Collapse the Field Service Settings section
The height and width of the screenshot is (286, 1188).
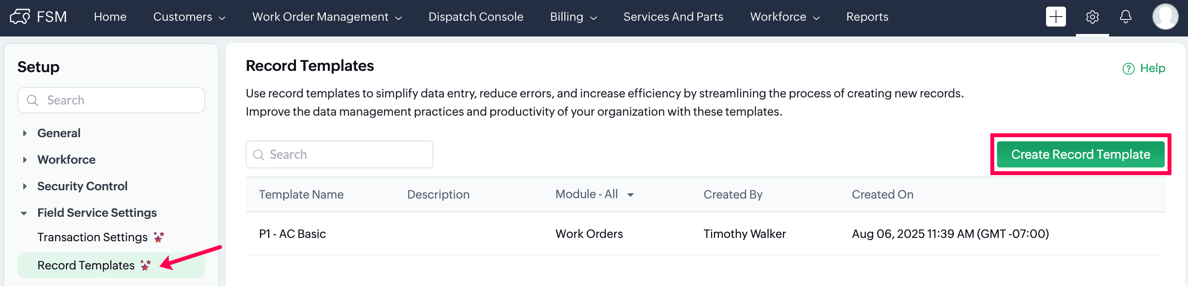pos(24,213)
